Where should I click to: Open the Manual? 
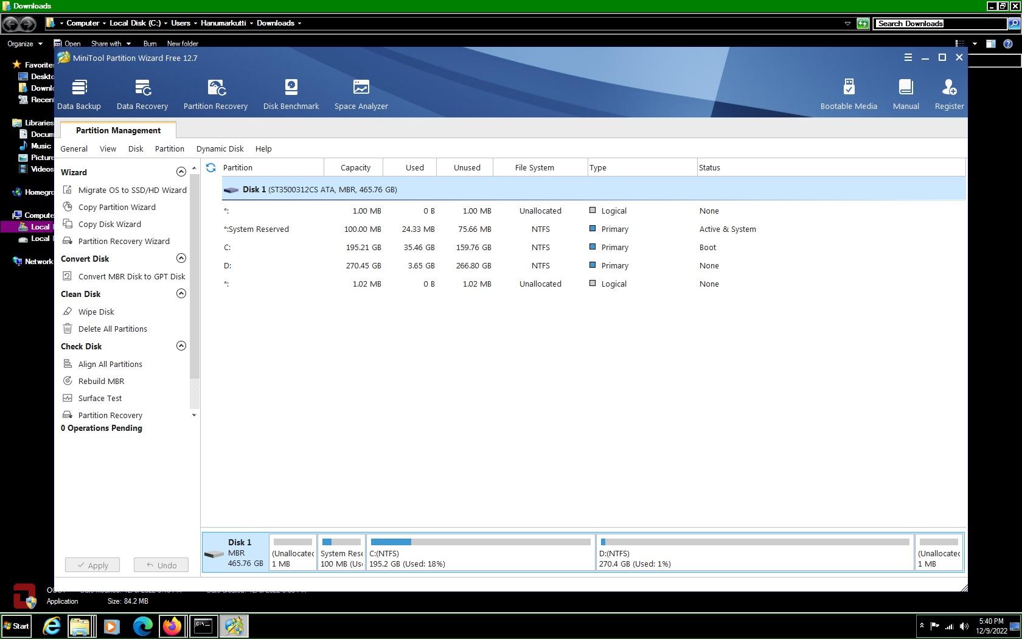[x=905, y=94]
